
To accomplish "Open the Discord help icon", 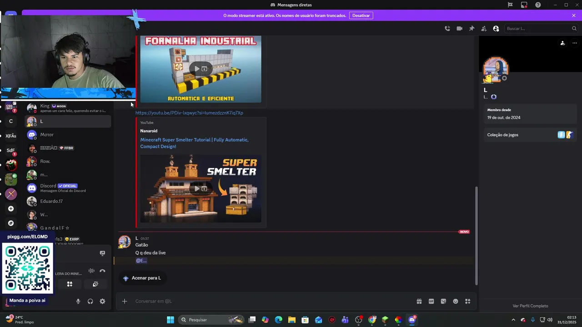I will pyautogui.click(x=538, y=5).
